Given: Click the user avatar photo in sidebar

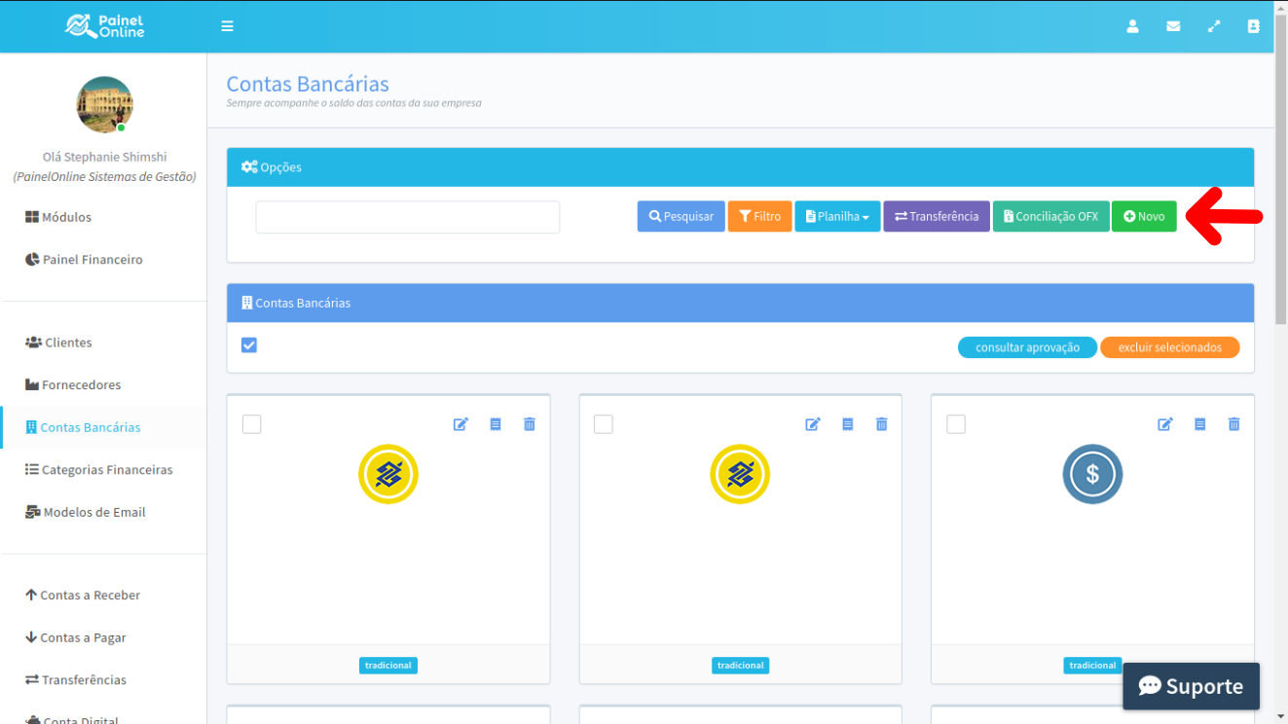Looking at the screenshot, I should (104, 105).
